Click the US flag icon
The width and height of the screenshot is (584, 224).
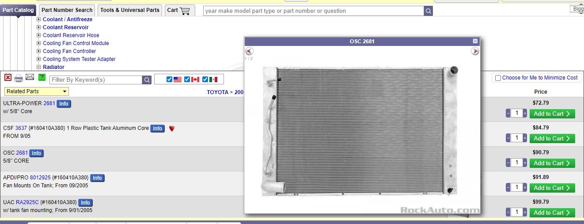pyautogui.click(x=178, y=80)
